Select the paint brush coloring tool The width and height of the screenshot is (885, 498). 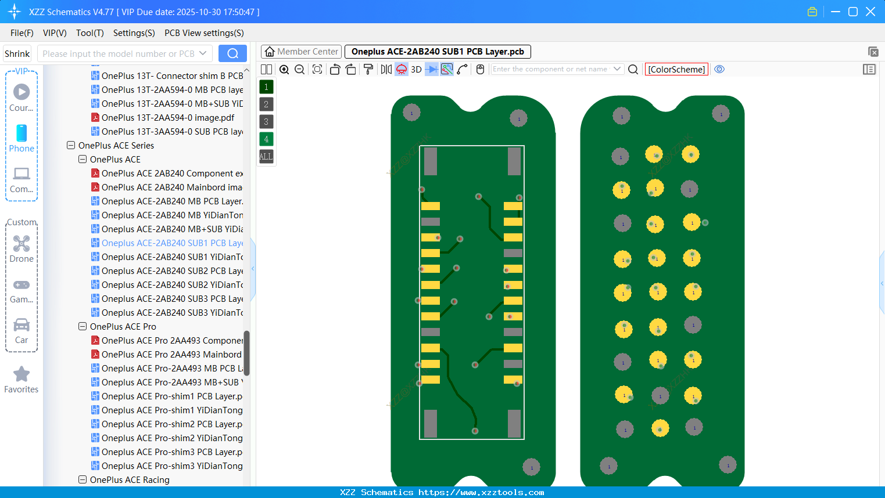[368, 69]
